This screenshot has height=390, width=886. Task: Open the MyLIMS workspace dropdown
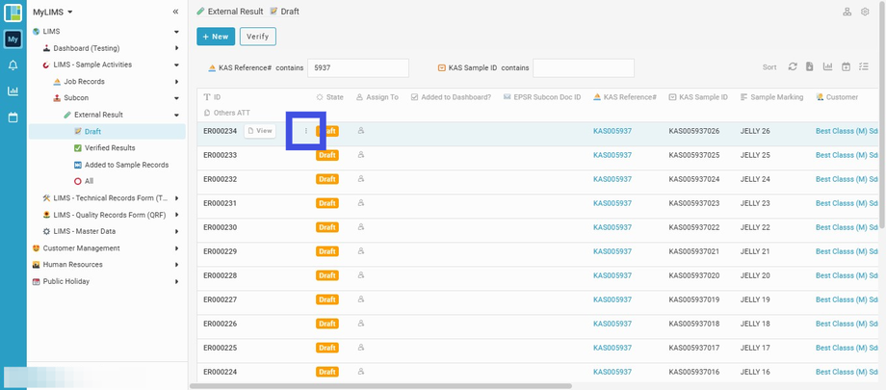coord(53,12)
